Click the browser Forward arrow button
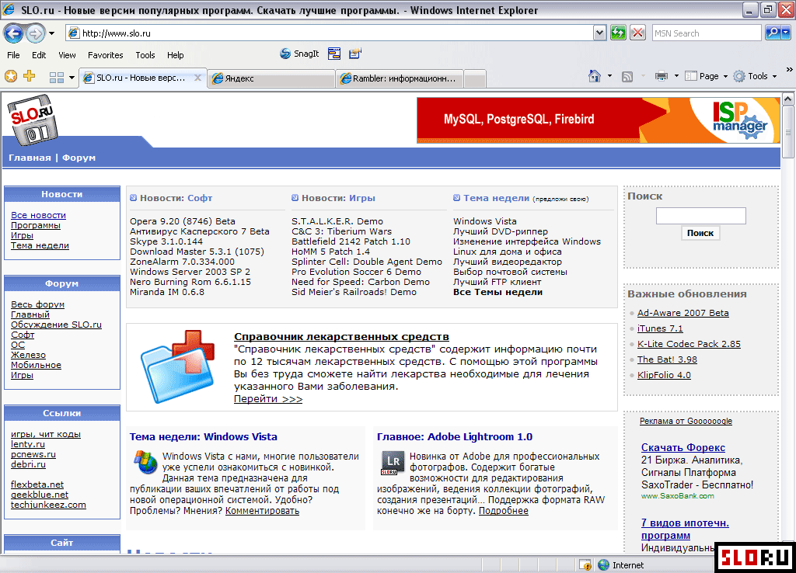 (35, 33)
